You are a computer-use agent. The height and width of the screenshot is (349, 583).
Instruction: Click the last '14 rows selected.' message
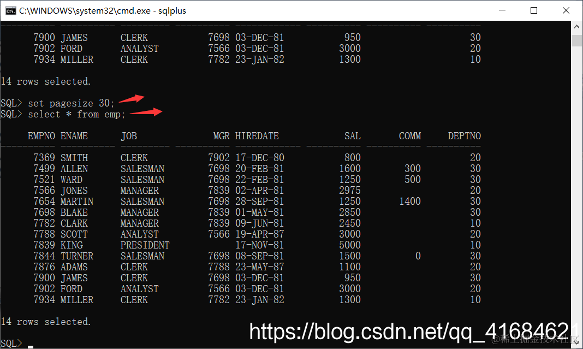(x=45, y=322)
